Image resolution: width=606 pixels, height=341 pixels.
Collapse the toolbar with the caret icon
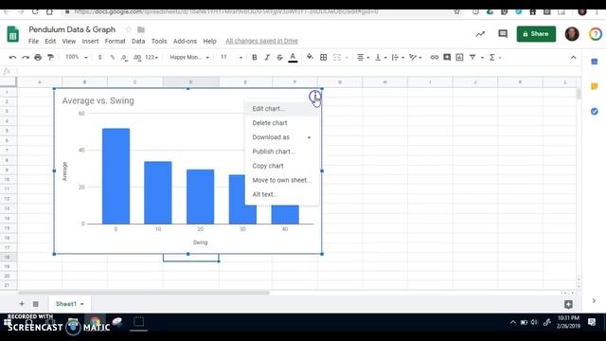tap(573, 57)
